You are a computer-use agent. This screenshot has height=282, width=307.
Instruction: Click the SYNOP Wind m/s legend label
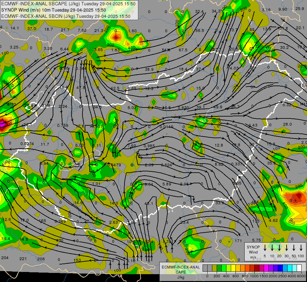tap(253, 252)
